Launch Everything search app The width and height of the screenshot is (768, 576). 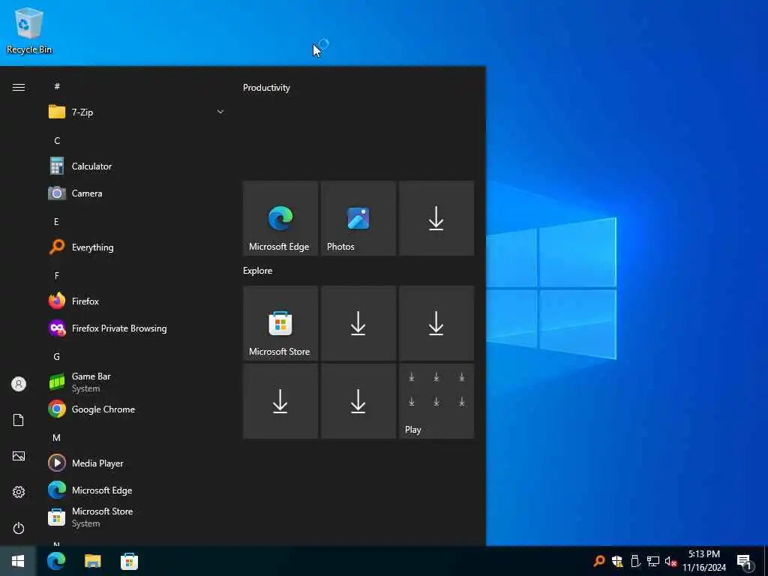136,247
